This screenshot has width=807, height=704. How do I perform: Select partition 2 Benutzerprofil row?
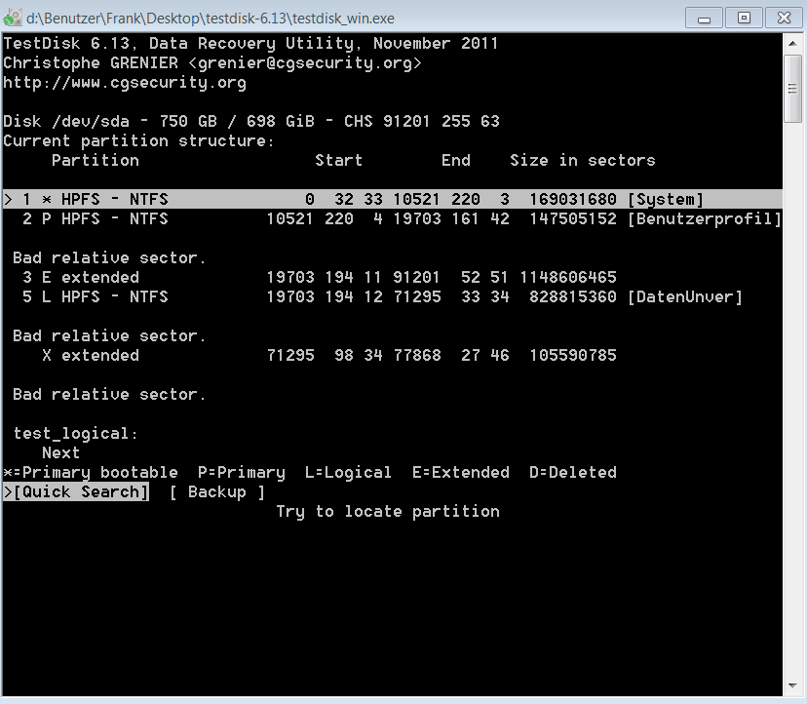coord(392,218)
